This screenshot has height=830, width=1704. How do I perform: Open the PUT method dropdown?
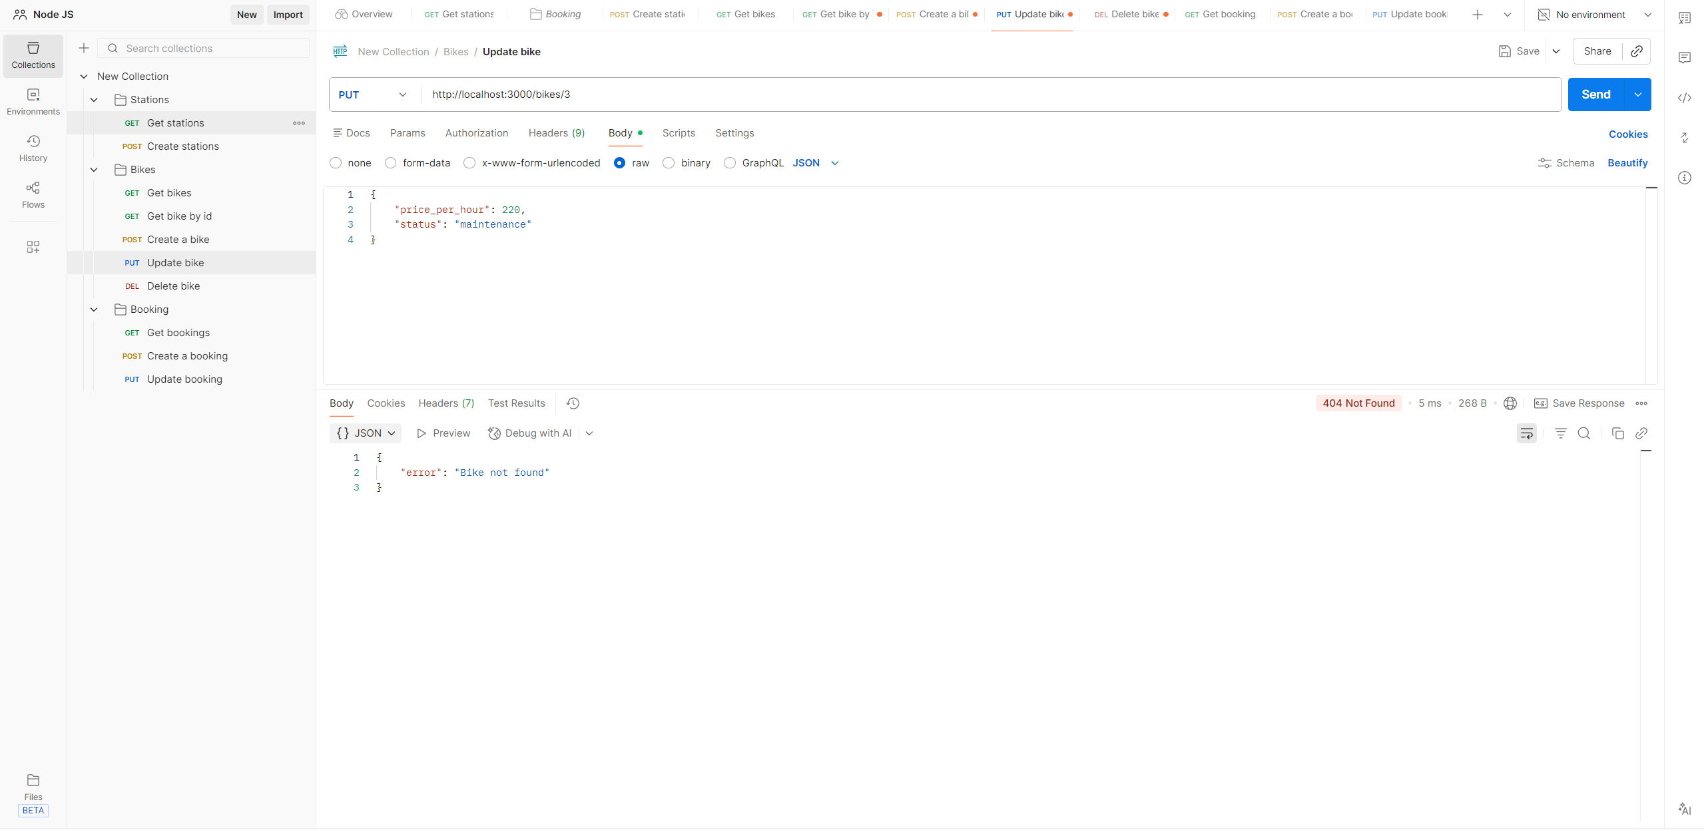373,95
